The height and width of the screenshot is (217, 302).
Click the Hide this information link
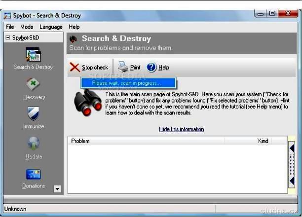(182, 129)
